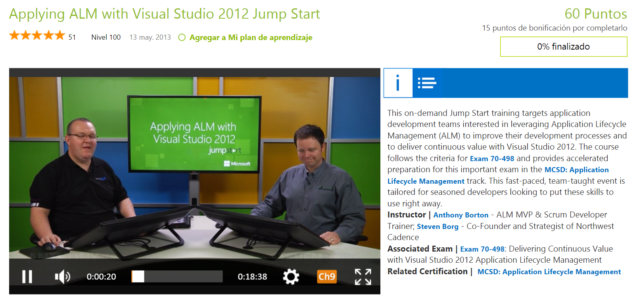The image size is (641, 302).
Task: Click the 0:18:38 total duration label
Action: click(252, 277)
